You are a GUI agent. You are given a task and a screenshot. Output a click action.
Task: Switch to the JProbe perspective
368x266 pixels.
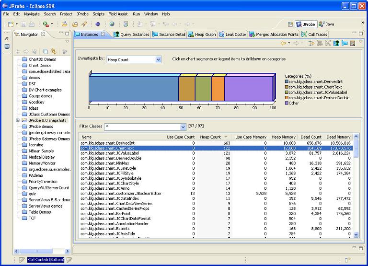coord(306,24)
